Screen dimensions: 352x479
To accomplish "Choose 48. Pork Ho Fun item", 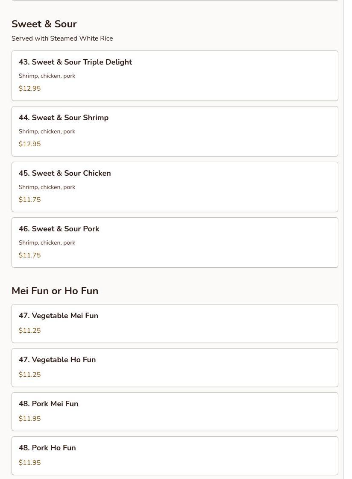I will (x=175, y=455).
